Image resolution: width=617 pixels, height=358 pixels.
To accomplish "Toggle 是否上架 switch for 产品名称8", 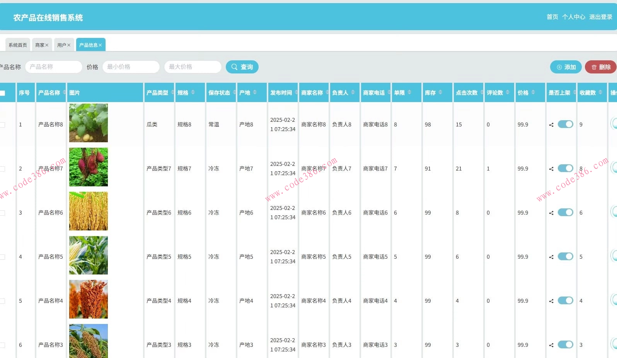I will coord(566,124).
